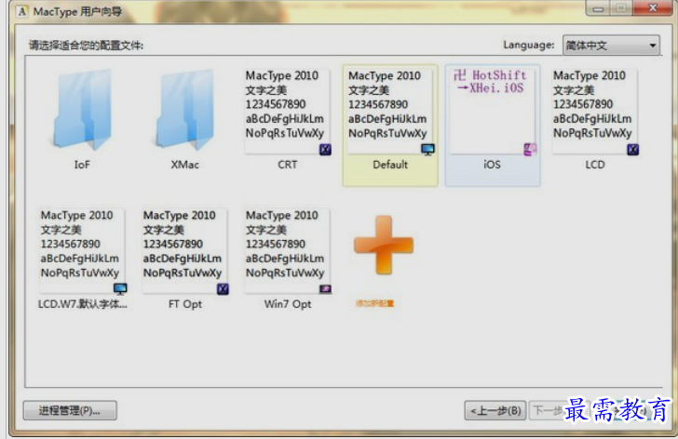The image size is (678, 439).
Task: Click the orange add-new-profile caption
Action: [x=375, y=303]
